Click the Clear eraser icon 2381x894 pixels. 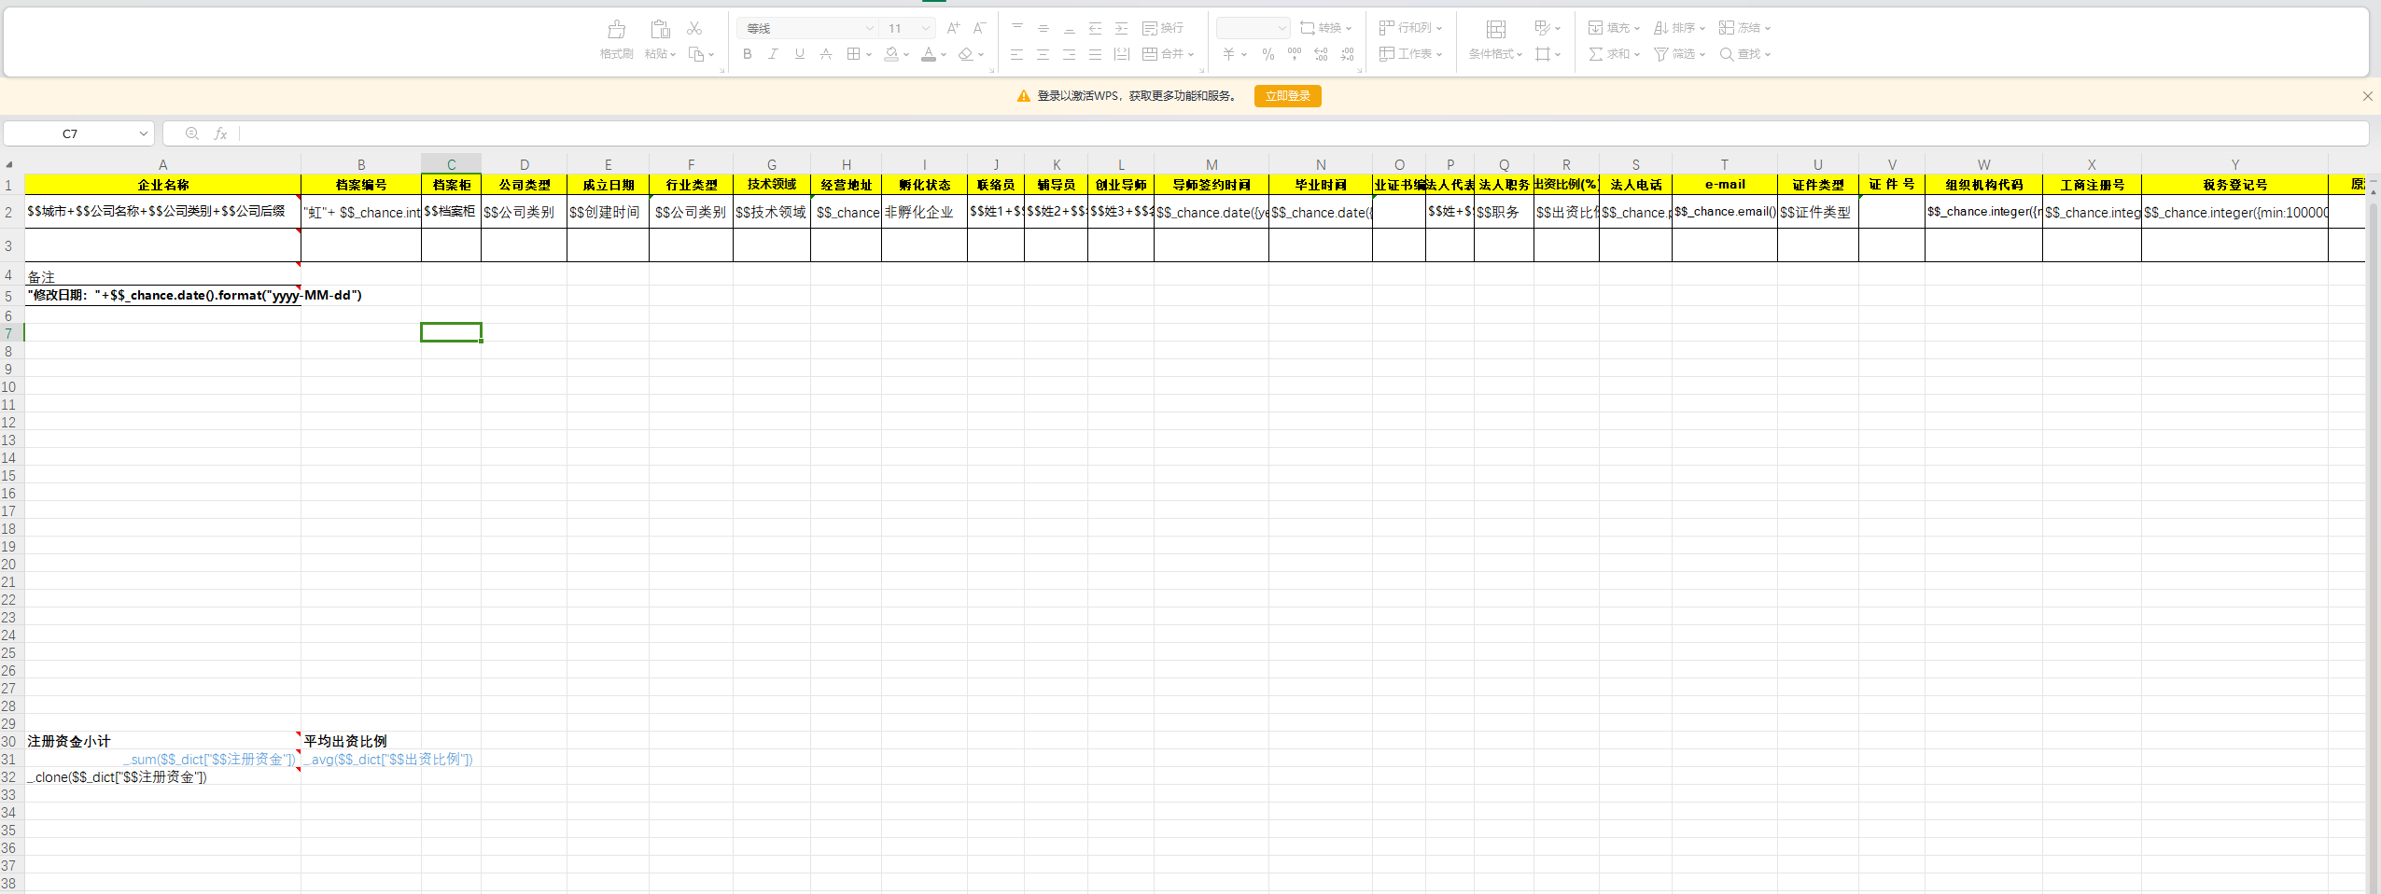pyautogui.click(x=966, y=54)
